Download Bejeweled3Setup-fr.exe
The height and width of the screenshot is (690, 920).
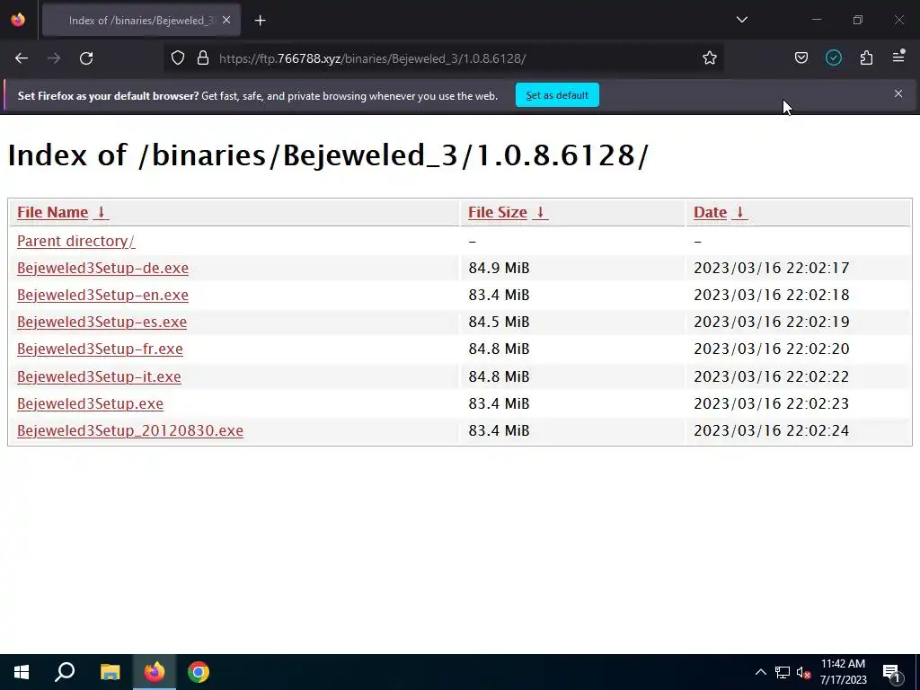coord(100,349)
